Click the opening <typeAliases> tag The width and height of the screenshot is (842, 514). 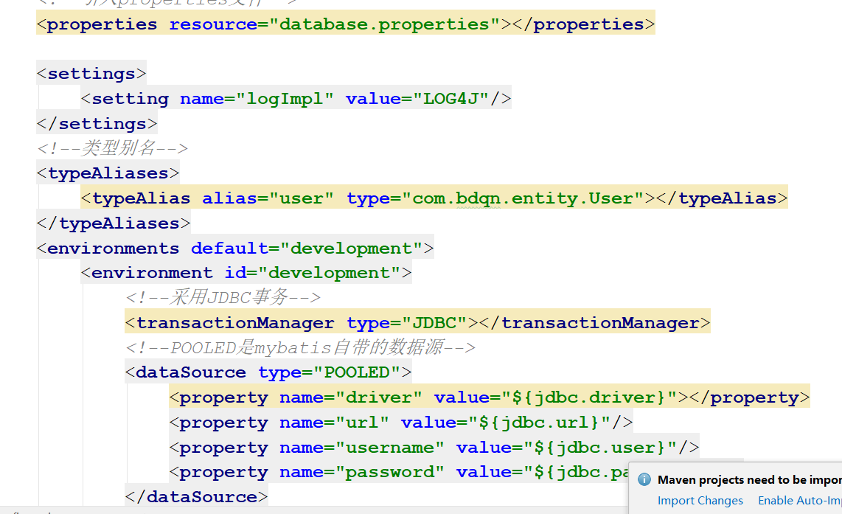click(x=108, y=173)
